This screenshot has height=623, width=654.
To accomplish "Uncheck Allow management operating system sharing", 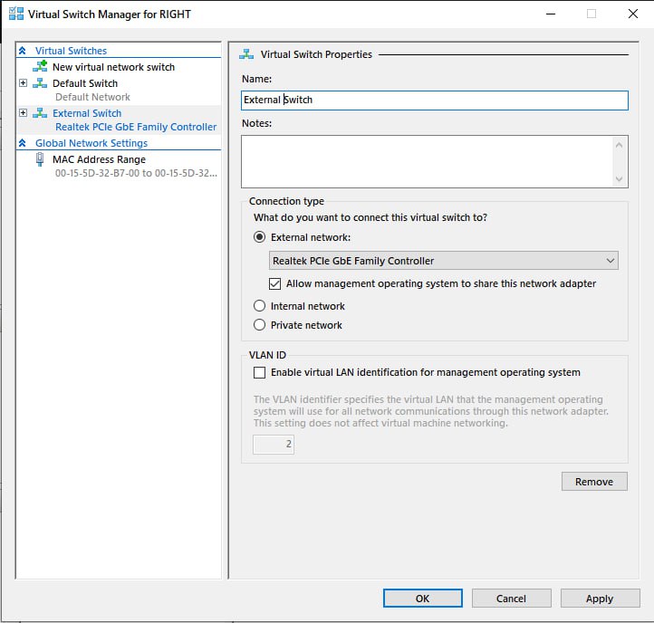I will point(276,283).
